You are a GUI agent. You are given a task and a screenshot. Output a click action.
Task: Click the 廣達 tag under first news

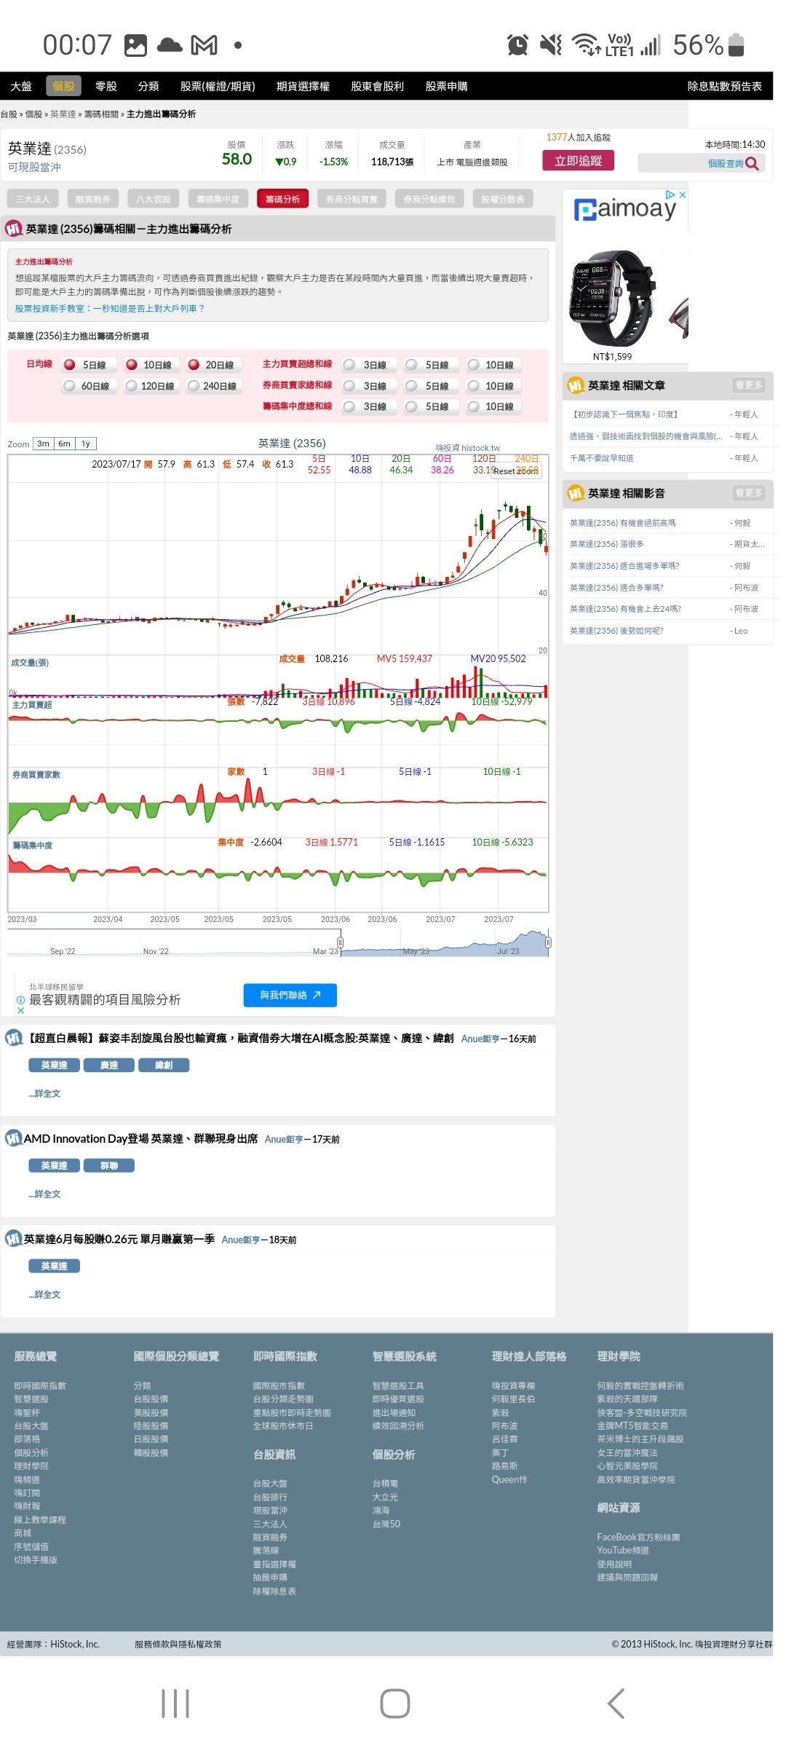click(109, 1065)
